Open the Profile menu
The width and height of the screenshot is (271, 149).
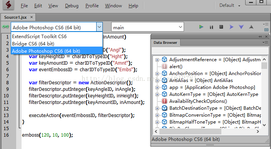coord(92,6)
